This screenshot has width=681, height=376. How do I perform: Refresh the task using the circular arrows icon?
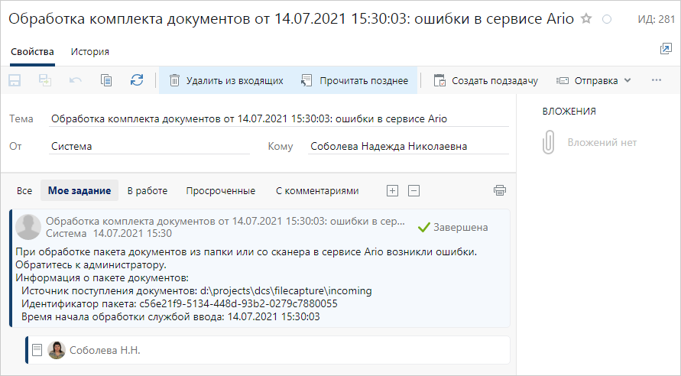[x=137, y=80]
